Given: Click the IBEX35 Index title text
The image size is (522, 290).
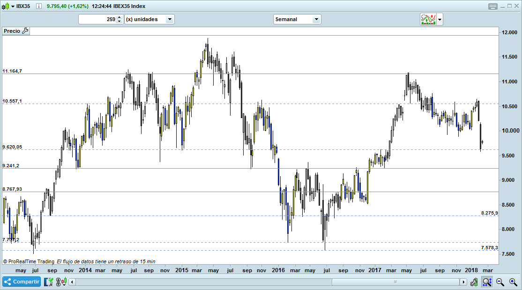Looking at the screenshot, I should tap(128, 6).
